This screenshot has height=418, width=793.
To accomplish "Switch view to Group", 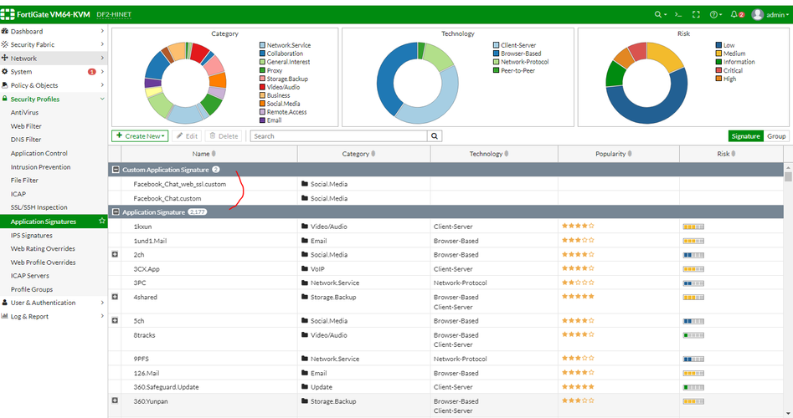I will 775,136.
